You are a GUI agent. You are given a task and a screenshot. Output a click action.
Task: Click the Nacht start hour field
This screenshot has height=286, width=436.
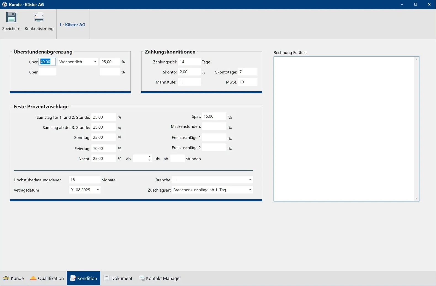(140, 158)
